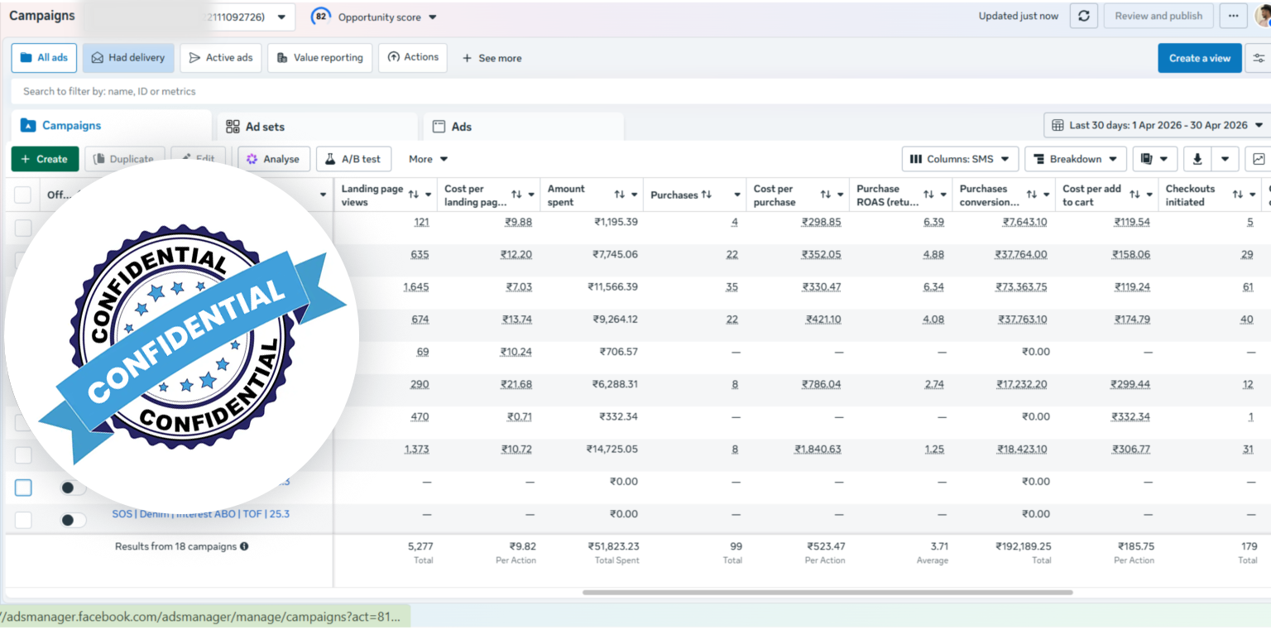1271x630 pixels.
Task: Click the download export icon
Action: point(1197,159)
